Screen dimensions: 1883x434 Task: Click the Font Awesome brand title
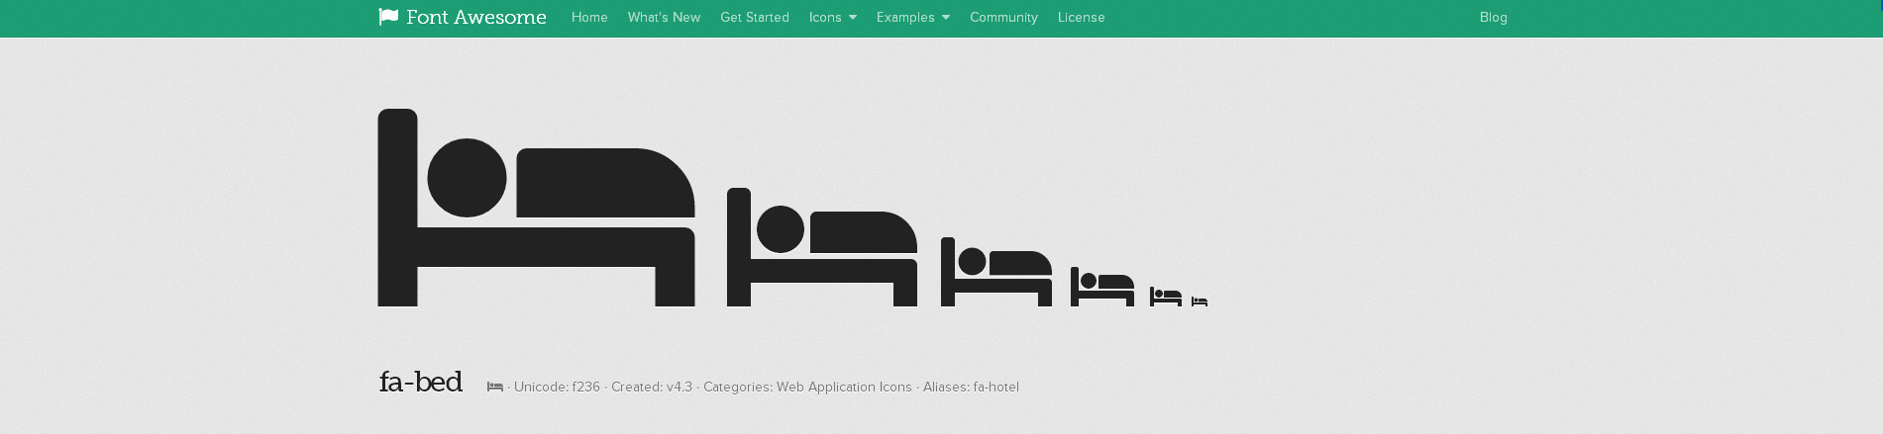click(x=476, y=17)
